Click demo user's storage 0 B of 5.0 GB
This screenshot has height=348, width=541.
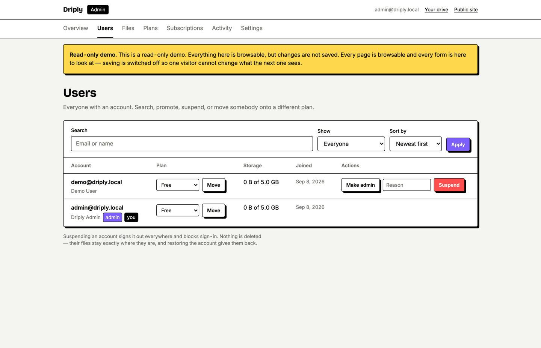pos(261,182)
